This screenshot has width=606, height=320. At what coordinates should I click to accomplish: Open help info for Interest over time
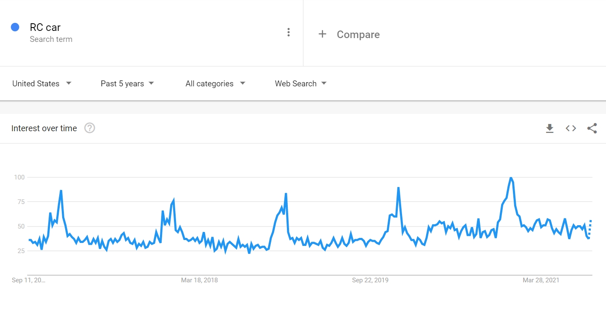click(x=89, y=128)
